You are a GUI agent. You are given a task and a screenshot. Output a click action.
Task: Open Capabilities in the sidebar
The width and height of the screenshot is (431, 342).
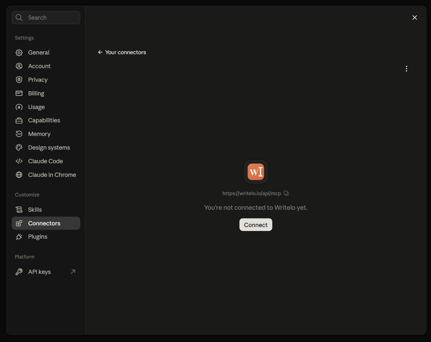pyautogui.click(x=46, y=120)
